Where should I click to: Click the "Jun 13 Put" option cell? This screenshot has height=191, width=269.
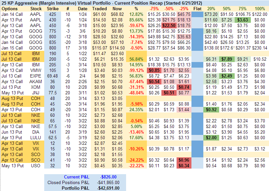point(12,132)
